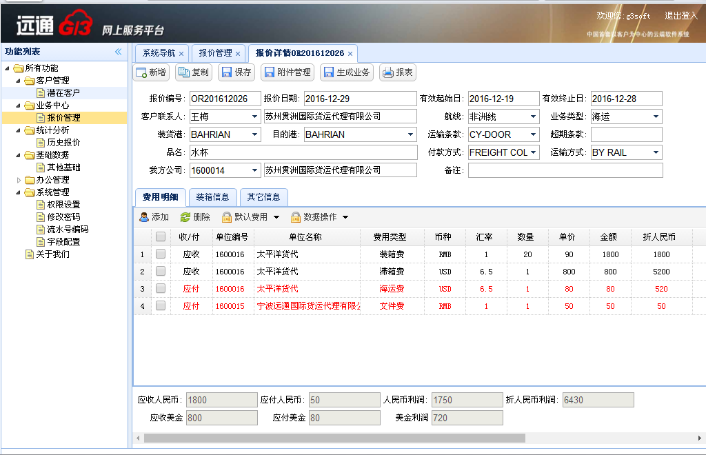Check the row 1 装箱费 checkbox
706x455 pixels.
160,254
